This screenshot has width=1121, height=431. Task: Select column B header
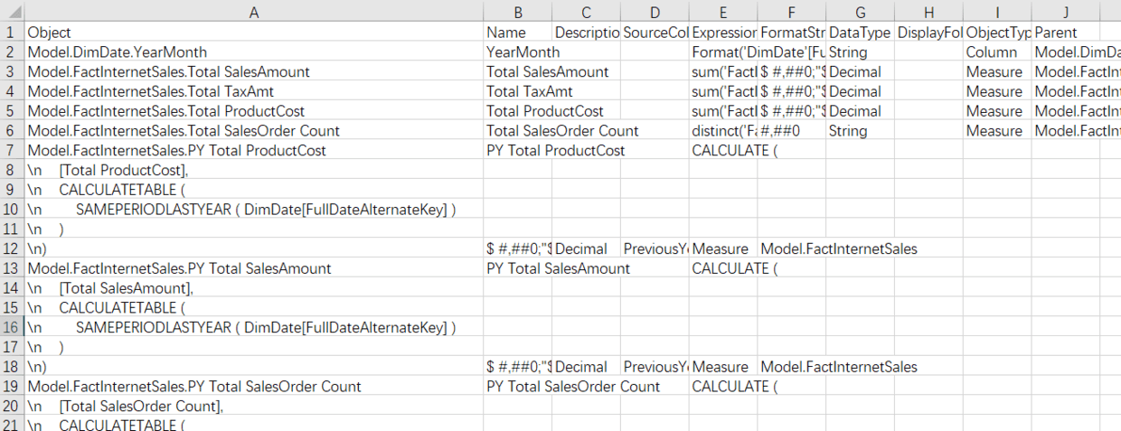[517, 11]
